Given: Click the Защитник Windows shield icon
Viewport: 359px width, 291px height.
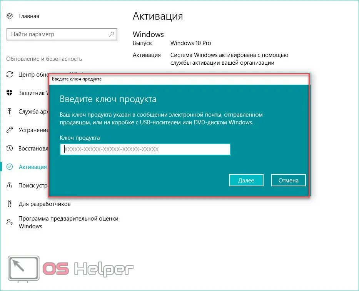Looking at the screenshot, I should coord(10,93).
